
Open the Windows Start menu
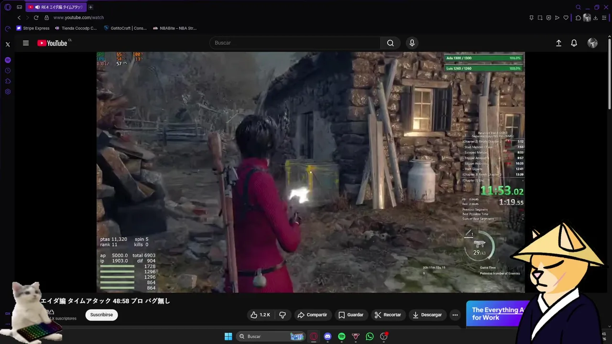[228, 336]
